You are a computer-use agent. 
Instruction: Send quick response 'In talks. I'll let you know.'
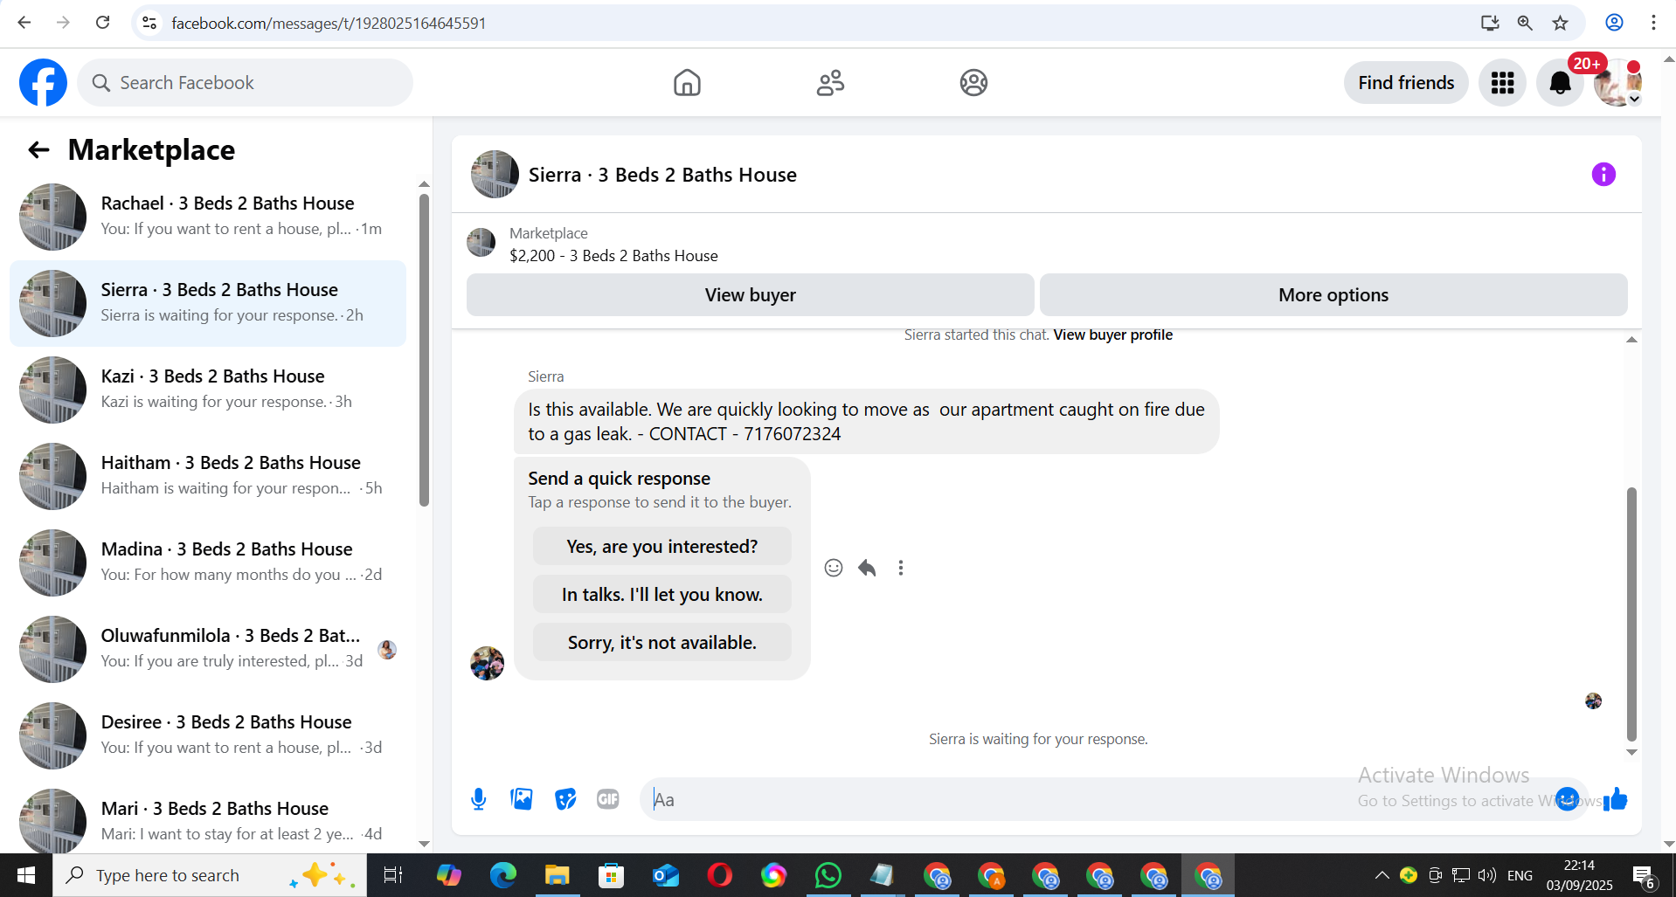pyautogui.click(x=661, y=595)
